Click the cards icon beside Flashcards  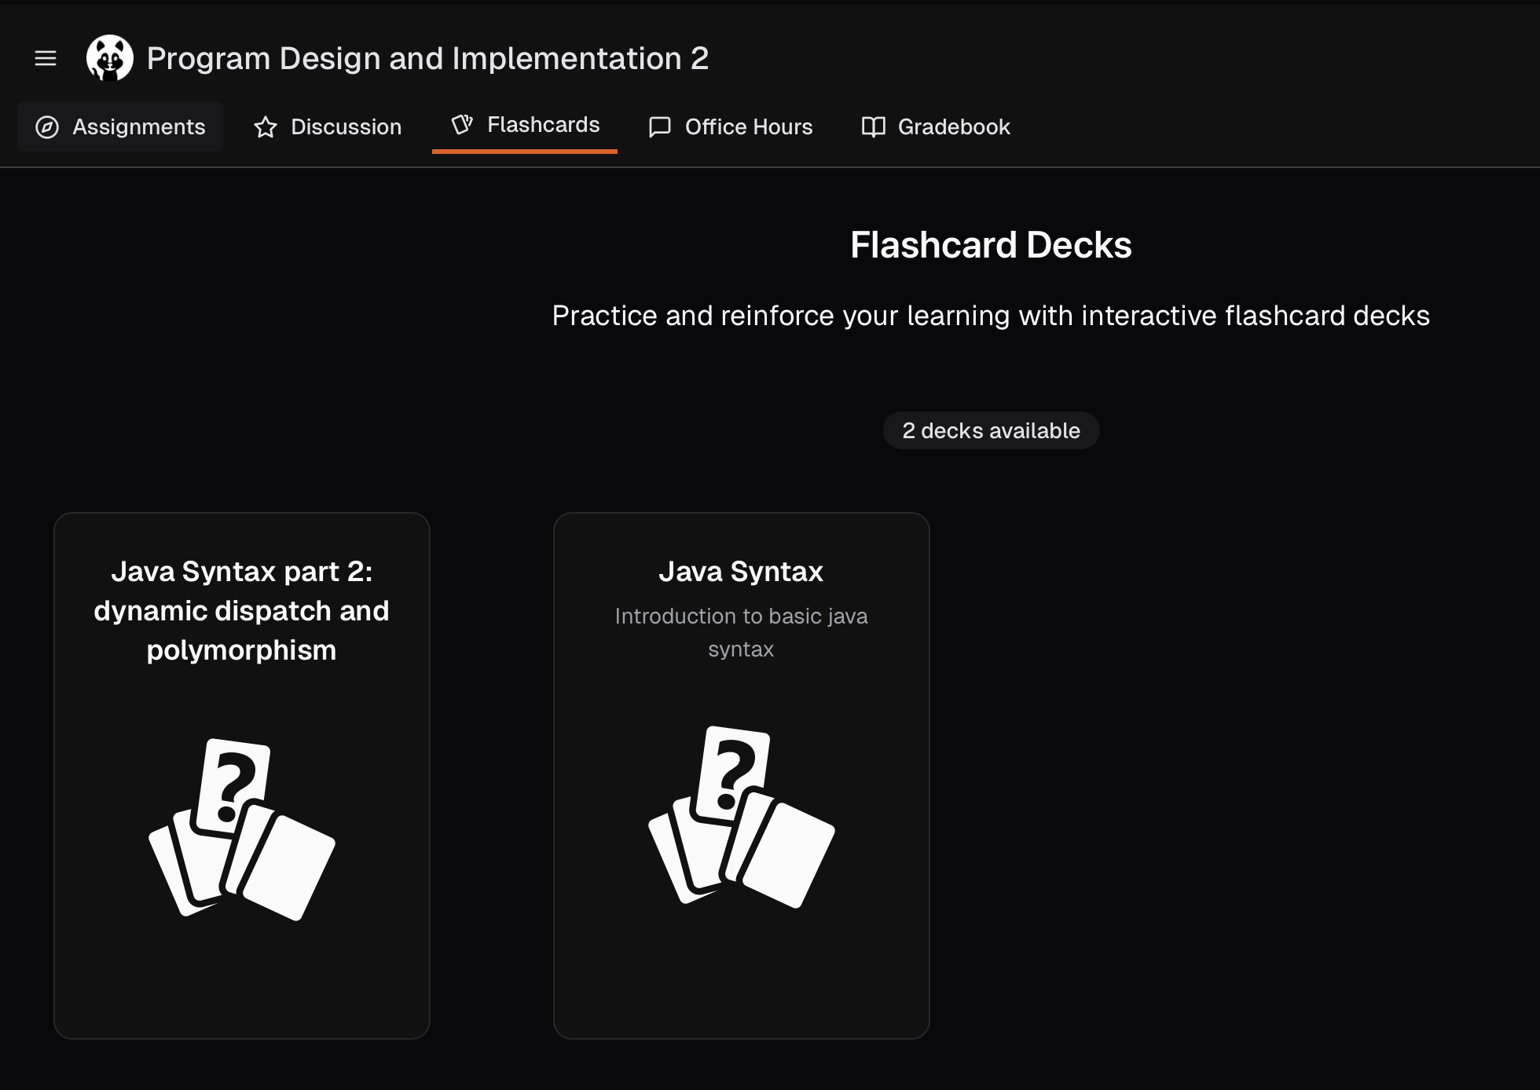click(x=462, y=125)
